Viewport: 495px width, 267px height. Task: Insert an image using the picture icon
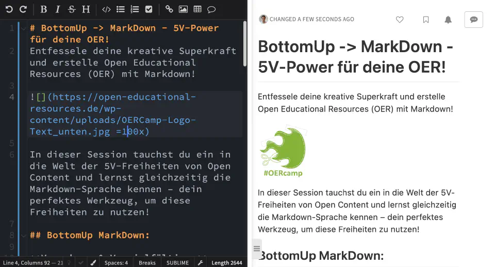coord(183,9)
